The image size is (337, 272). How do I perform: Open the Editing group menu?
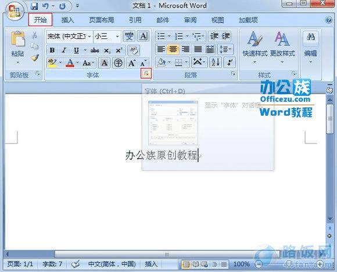[x=311, y=48]
